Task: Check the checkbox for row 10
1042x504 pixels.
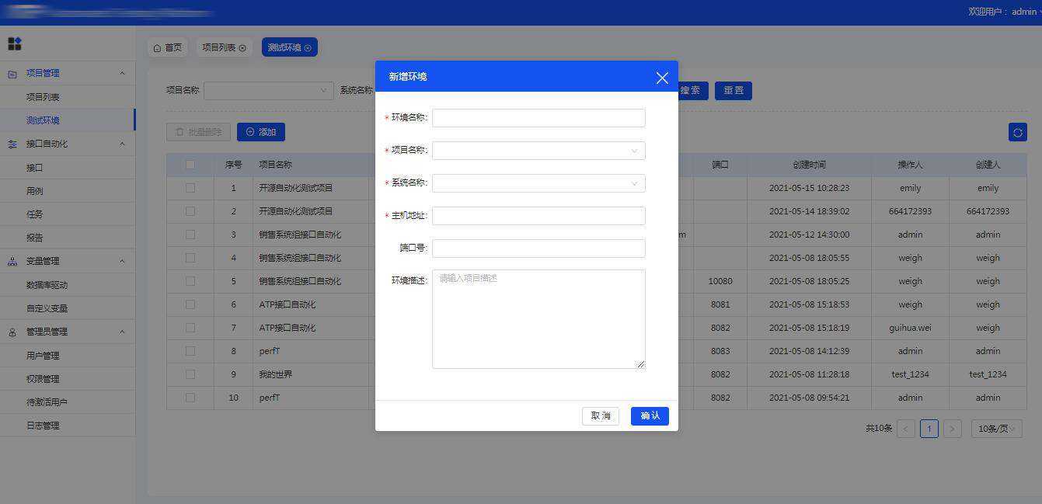Action: click(x=190, y=398)
